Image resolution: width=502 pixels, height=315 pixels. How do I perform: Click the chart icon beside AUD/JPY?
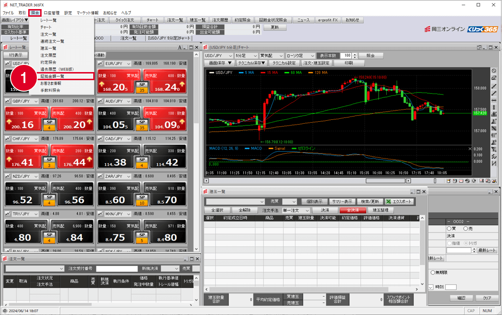(x=100, y=101)
